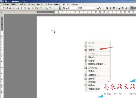This screenshot has width=136, height=98.
Task: Open the 文件 menu
Action: click(5, 4)
